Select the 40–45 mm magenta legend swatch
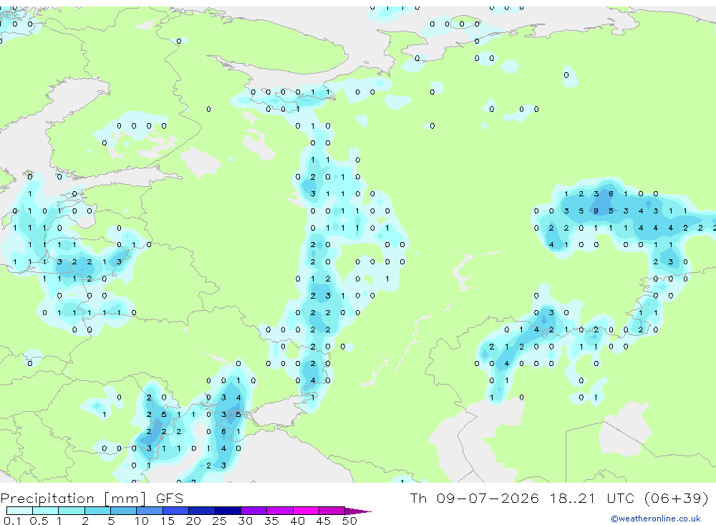This screenshot has width=716, height=525. (x=306, y=511)
